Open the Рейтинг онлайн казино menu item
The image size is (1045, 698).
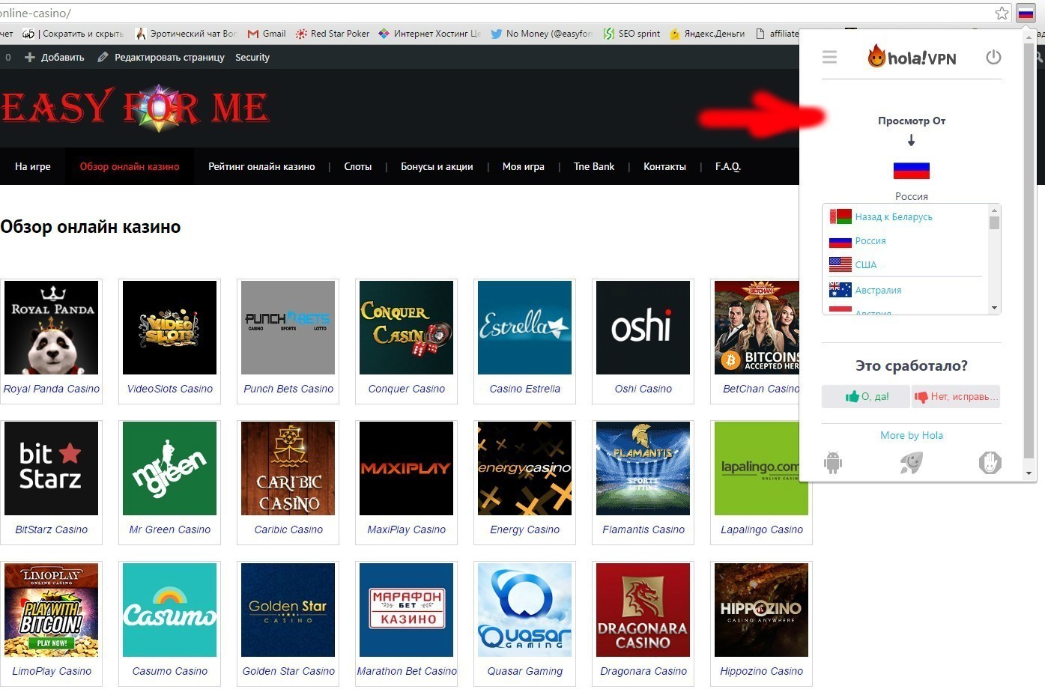261,166
